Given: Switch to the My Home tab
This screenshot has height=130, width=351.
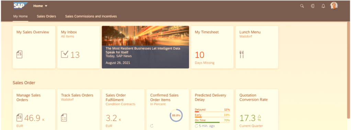Looking at the screenshot, I should click(x=20, y=16).
